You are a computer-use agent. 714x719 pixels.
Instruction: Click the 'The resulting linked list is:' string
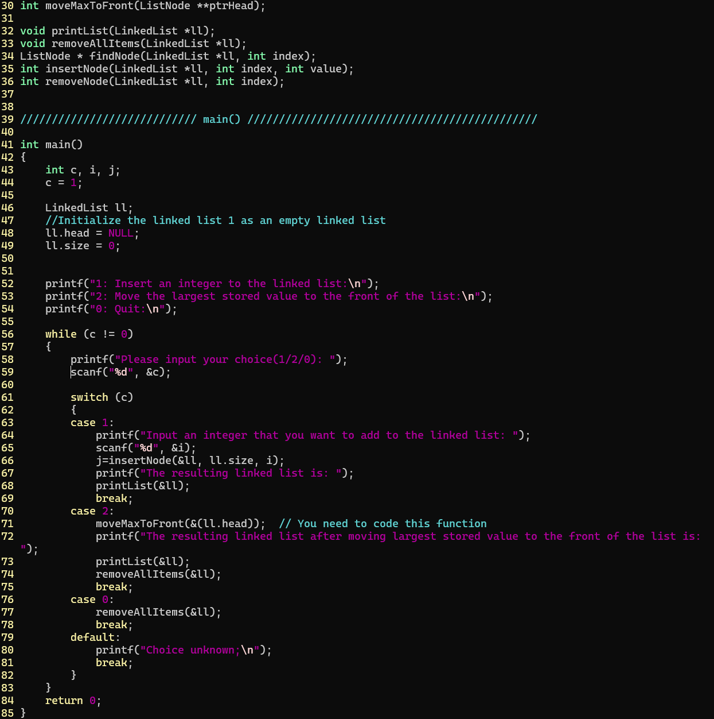[x=241, y=473]
